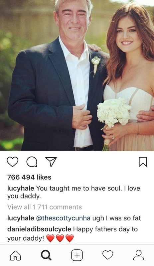Viewport: 154px width, 266px height.
Task: Open danieladibsoulcycle commenter profile
Action: click(39, 229)
